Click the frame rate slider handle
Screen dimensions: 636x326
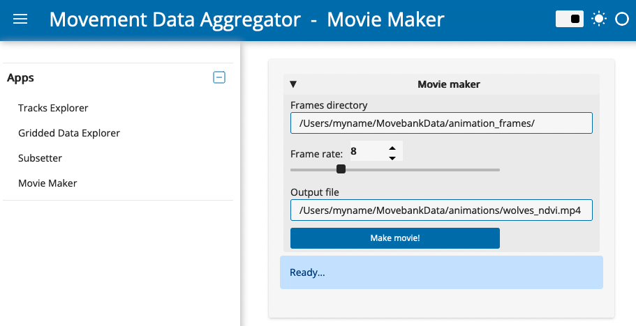341,169
